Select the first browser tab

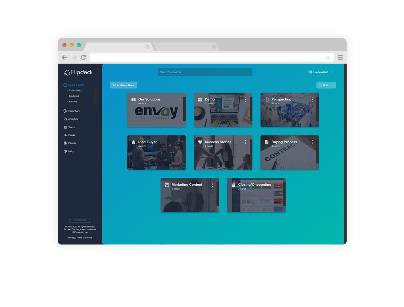[x=119, y=47]
